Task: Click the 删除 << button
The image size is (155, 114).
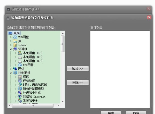Action: [x=78, y=83]
